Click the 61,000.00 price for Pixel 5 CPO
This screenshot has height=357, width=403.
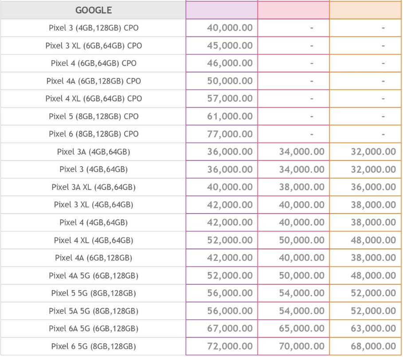[x=230, y=116]
